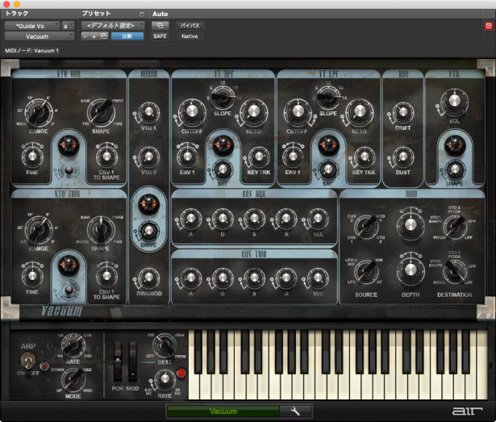Open setup via wrench icon

295,412
